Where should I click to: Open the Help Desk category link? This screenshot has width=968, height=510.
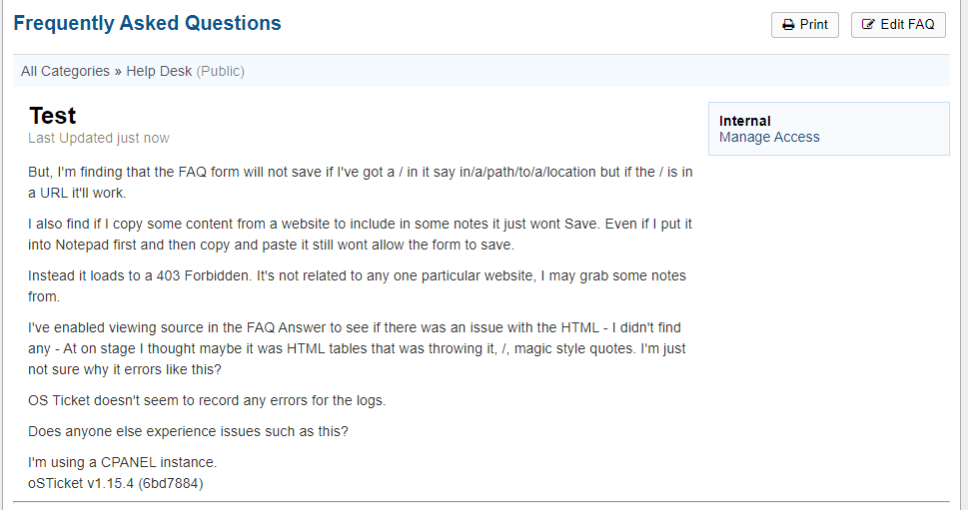(159, 71)
